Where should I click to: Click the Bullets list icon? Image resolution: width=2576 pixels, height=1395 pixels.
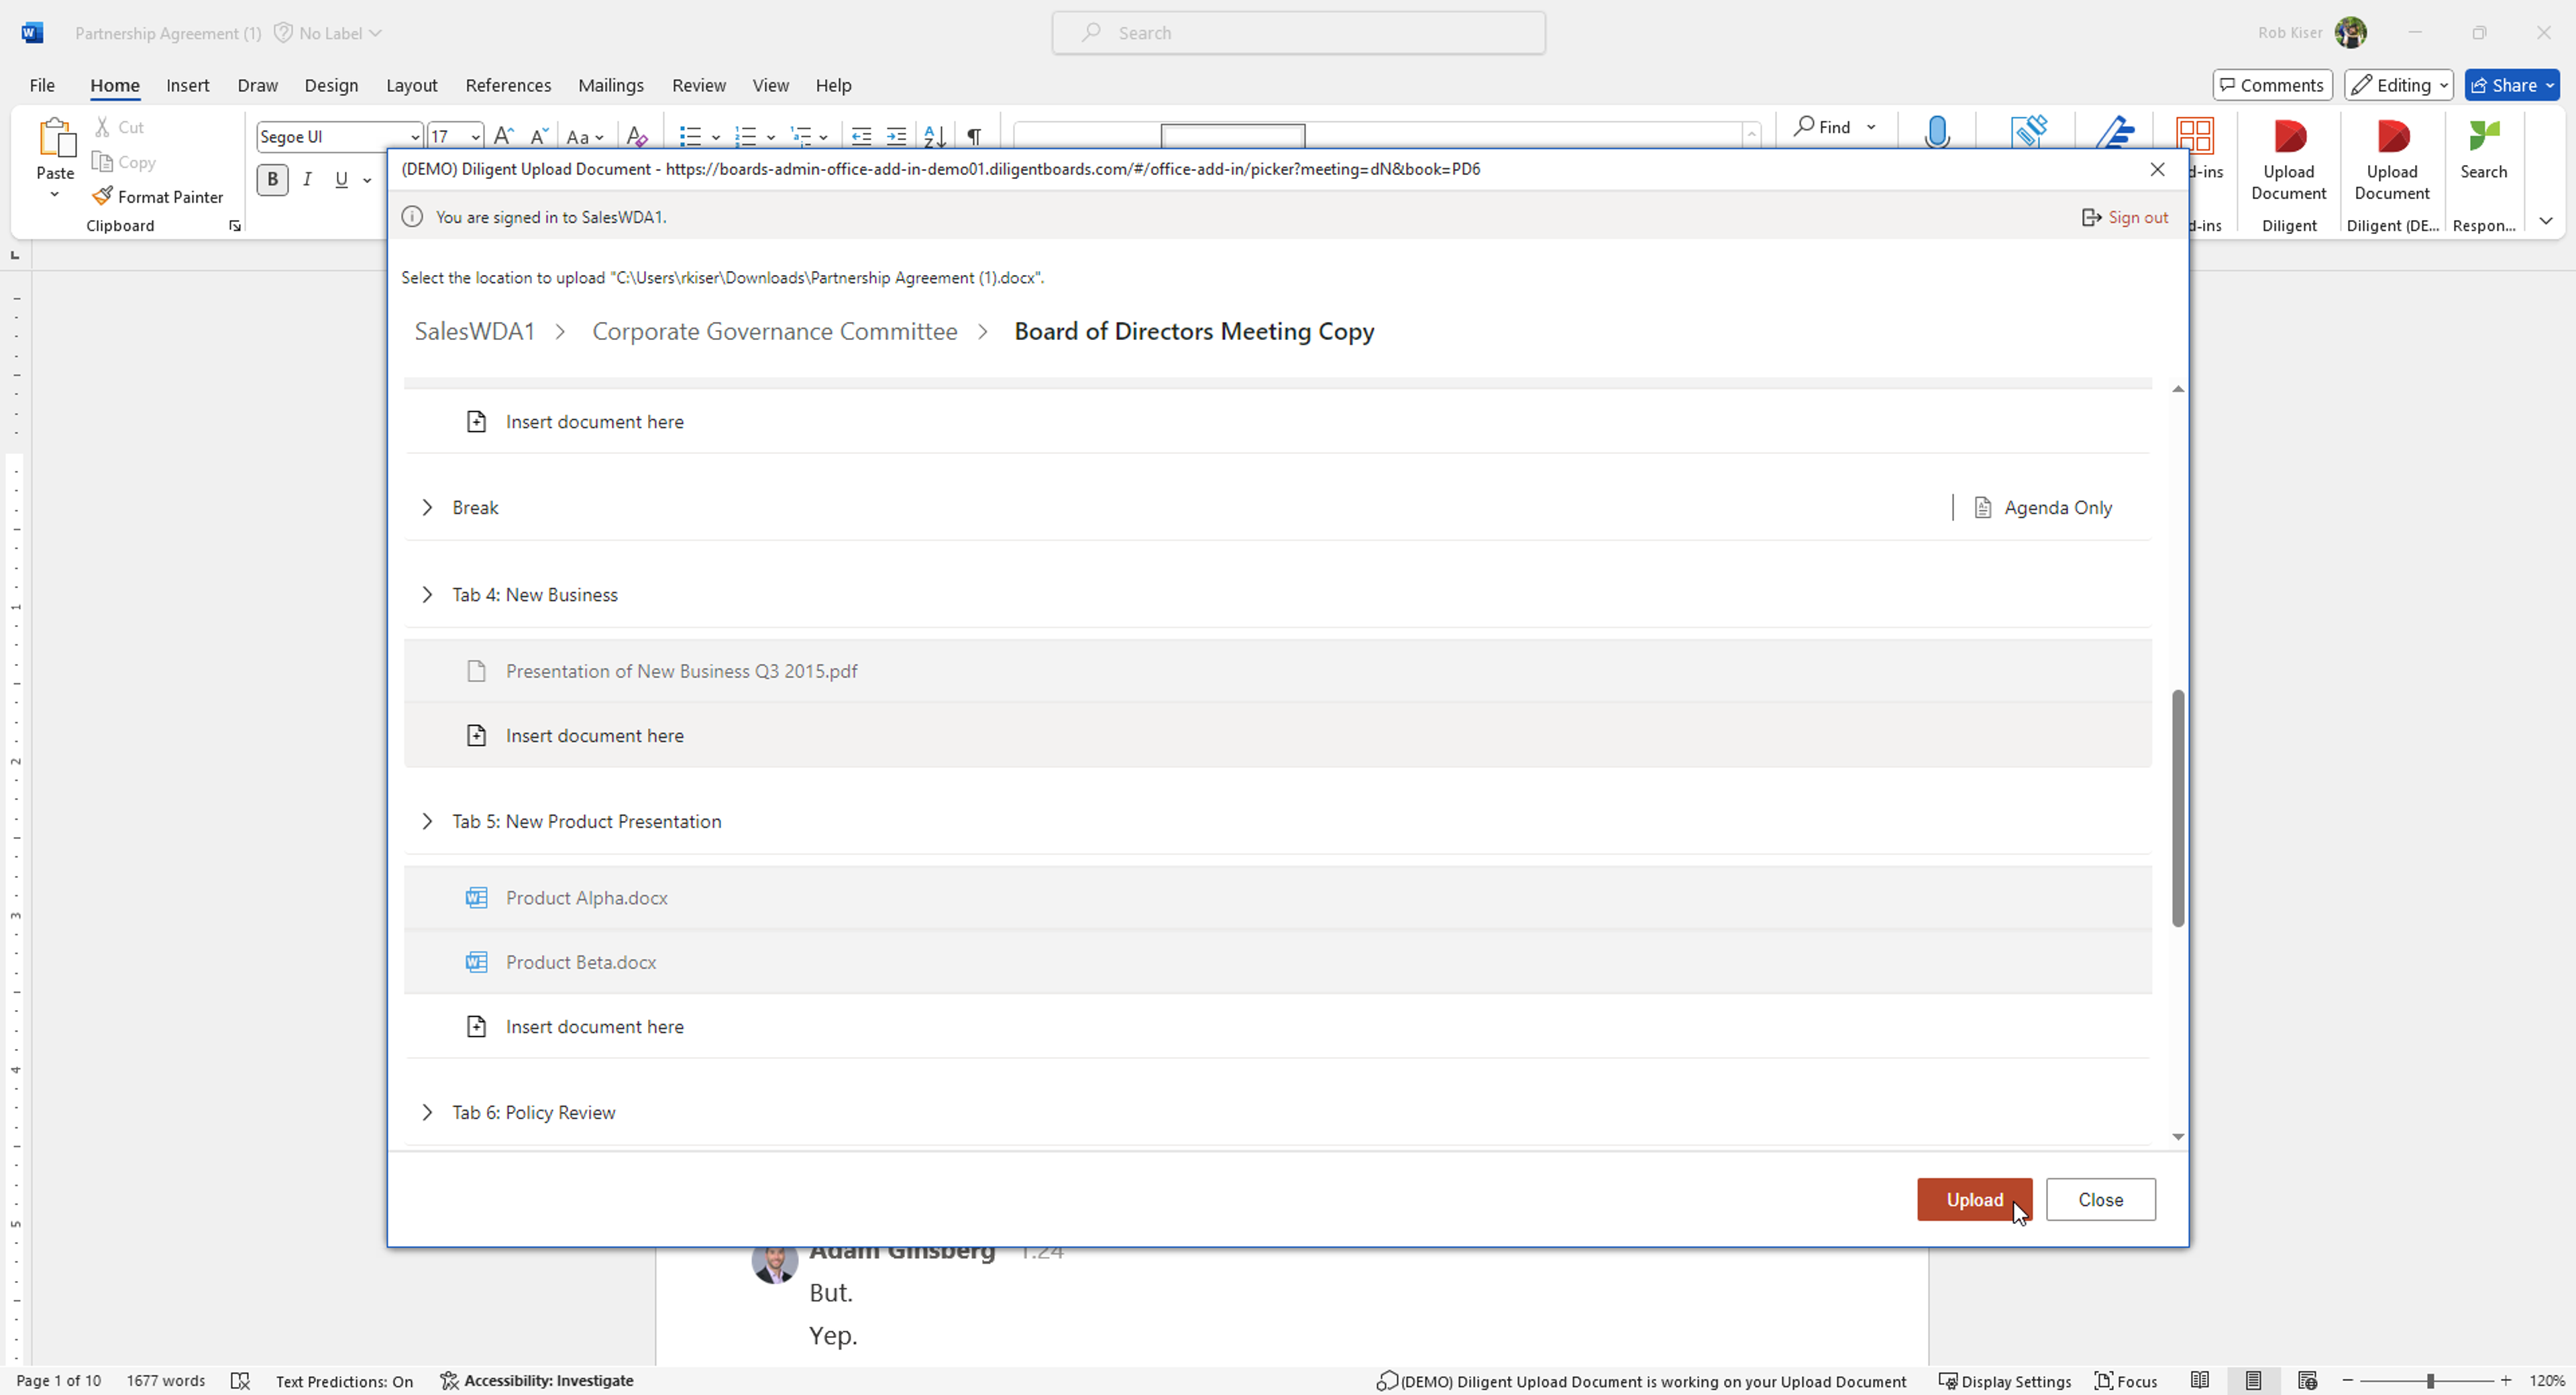(x=690, y=136)
